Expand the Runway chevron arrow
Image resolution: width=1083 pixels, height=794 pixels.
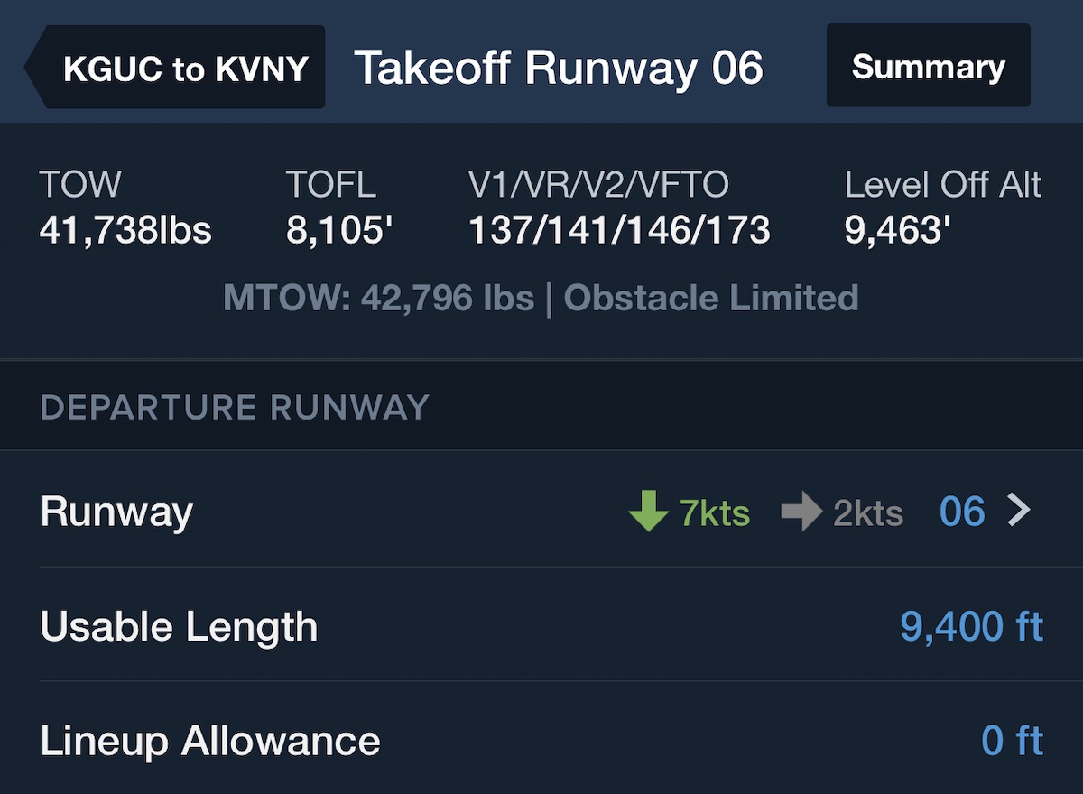tap(1018, 512)
